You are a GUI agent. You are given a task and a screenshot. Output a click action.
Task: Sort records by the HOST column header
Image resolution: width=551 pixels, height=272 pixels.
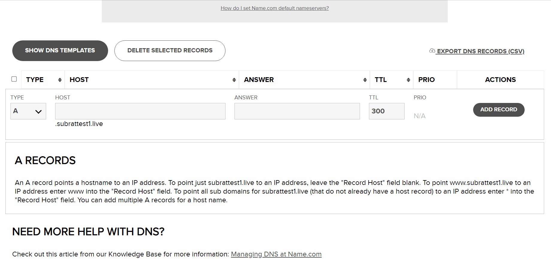point(79,80)
